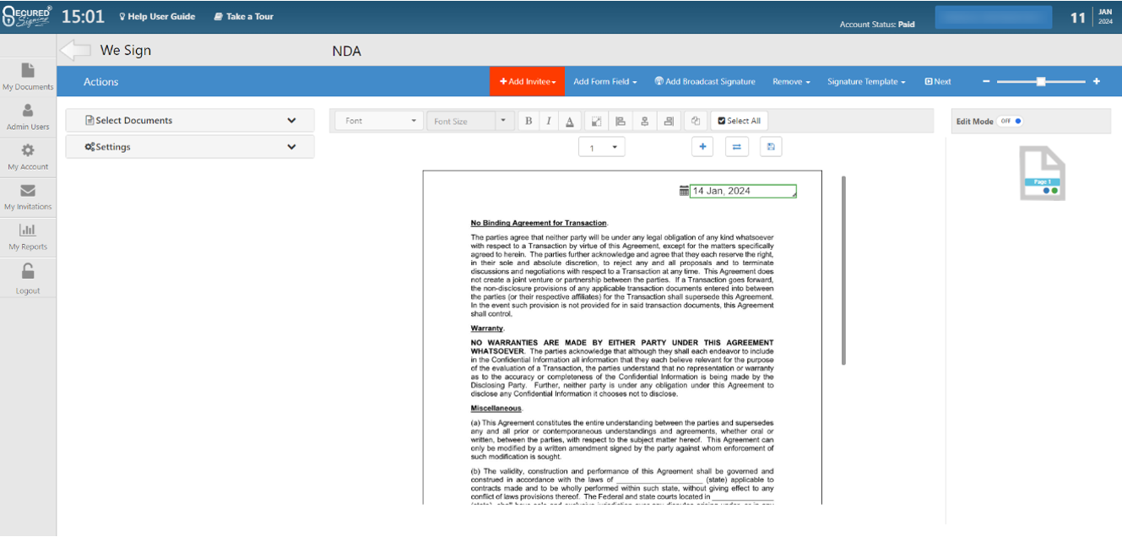Open the Help User Guide link

click(157, 16)
